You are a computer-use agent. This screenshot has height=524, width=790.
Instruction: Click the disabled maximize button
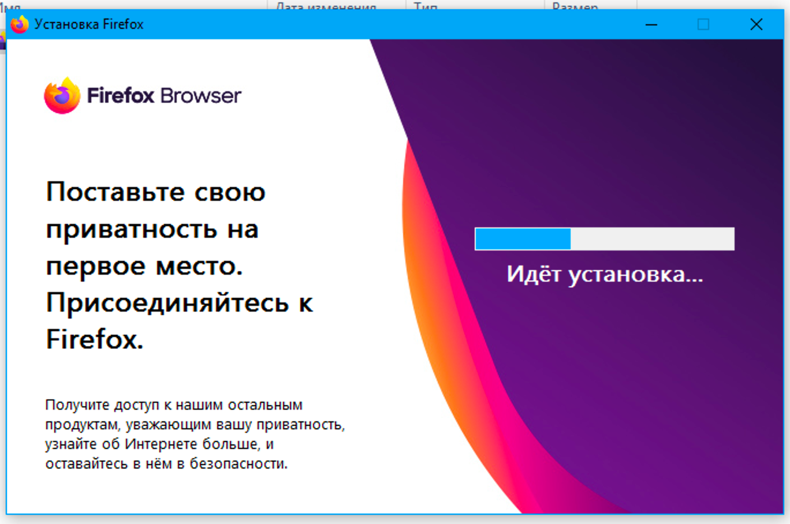click(703, 24)
